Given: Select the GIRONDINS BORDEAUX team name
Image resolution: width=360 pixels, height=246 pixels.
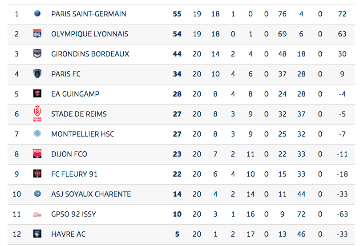Looking at the screenshot, I should (x=90, y=54).
